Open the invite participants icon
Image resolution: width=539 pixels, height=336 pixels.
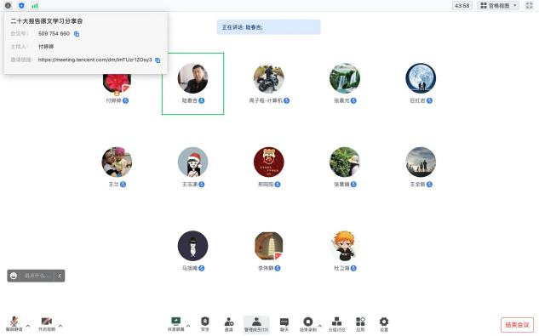tap(229, 323)
